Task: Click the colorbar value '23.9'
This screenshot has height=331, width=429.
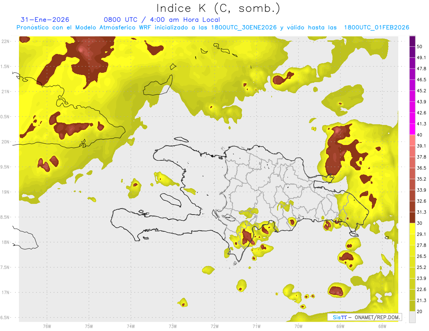Action: (x=421, y=279)
